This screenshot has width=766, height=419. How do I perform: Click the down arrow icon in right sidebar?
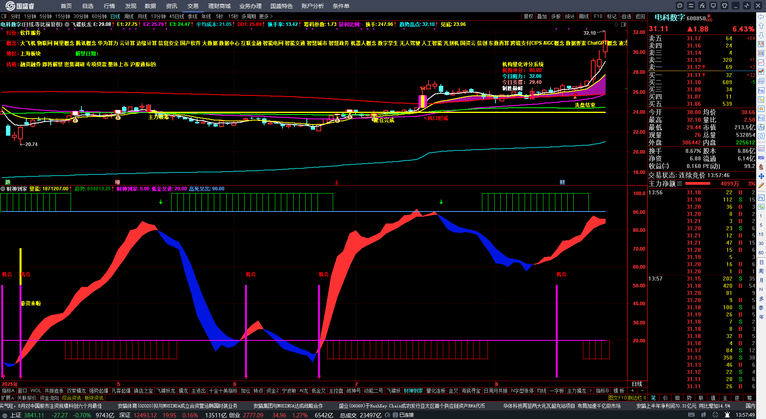(x=761, y=35)
